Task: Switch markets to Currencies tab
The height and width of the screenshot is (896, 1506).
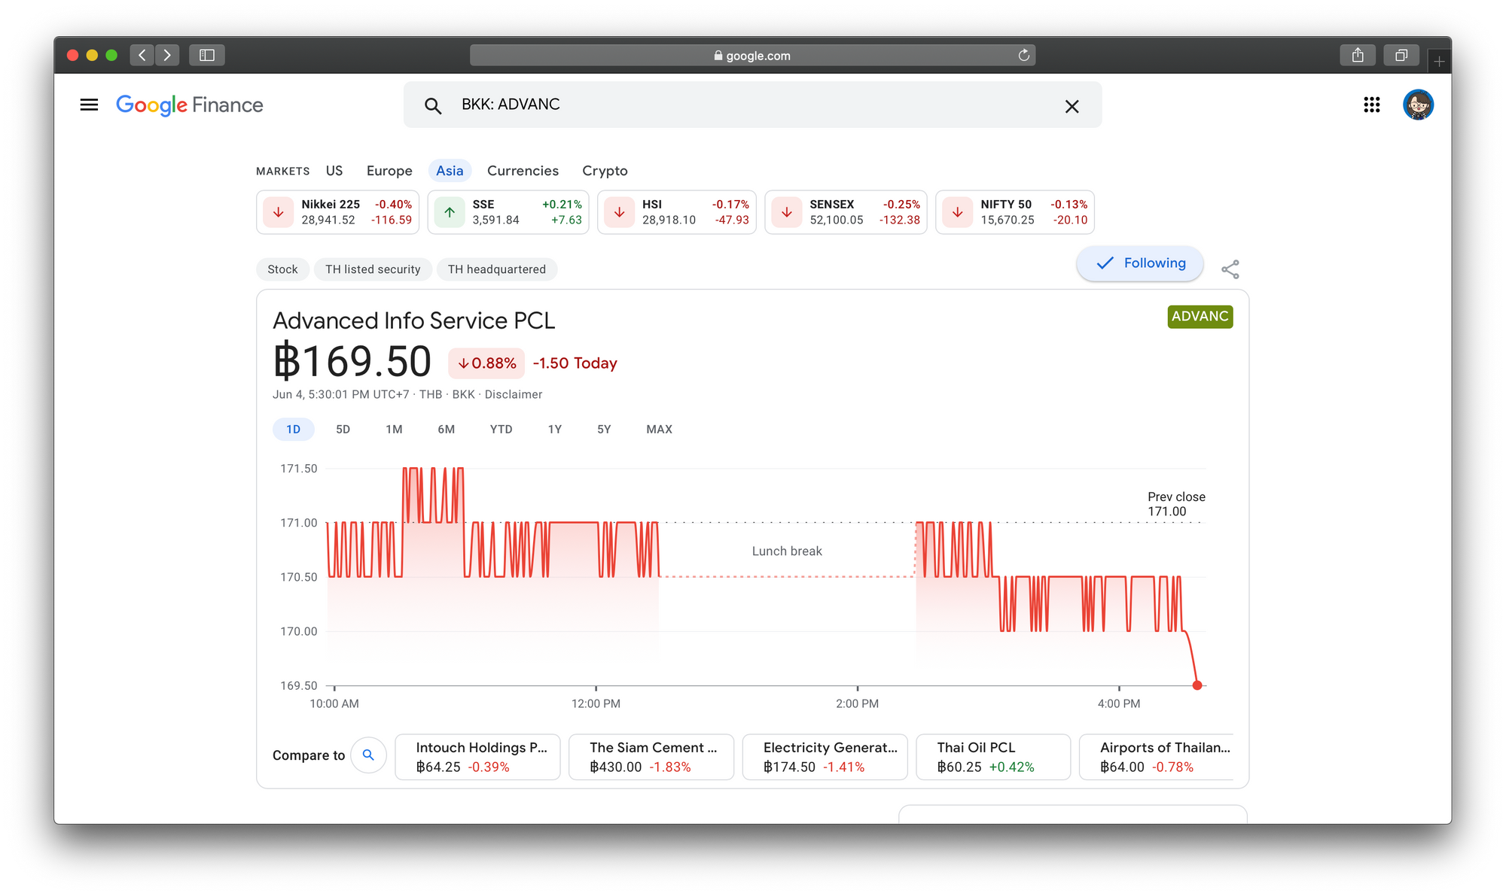Action: 523,171
